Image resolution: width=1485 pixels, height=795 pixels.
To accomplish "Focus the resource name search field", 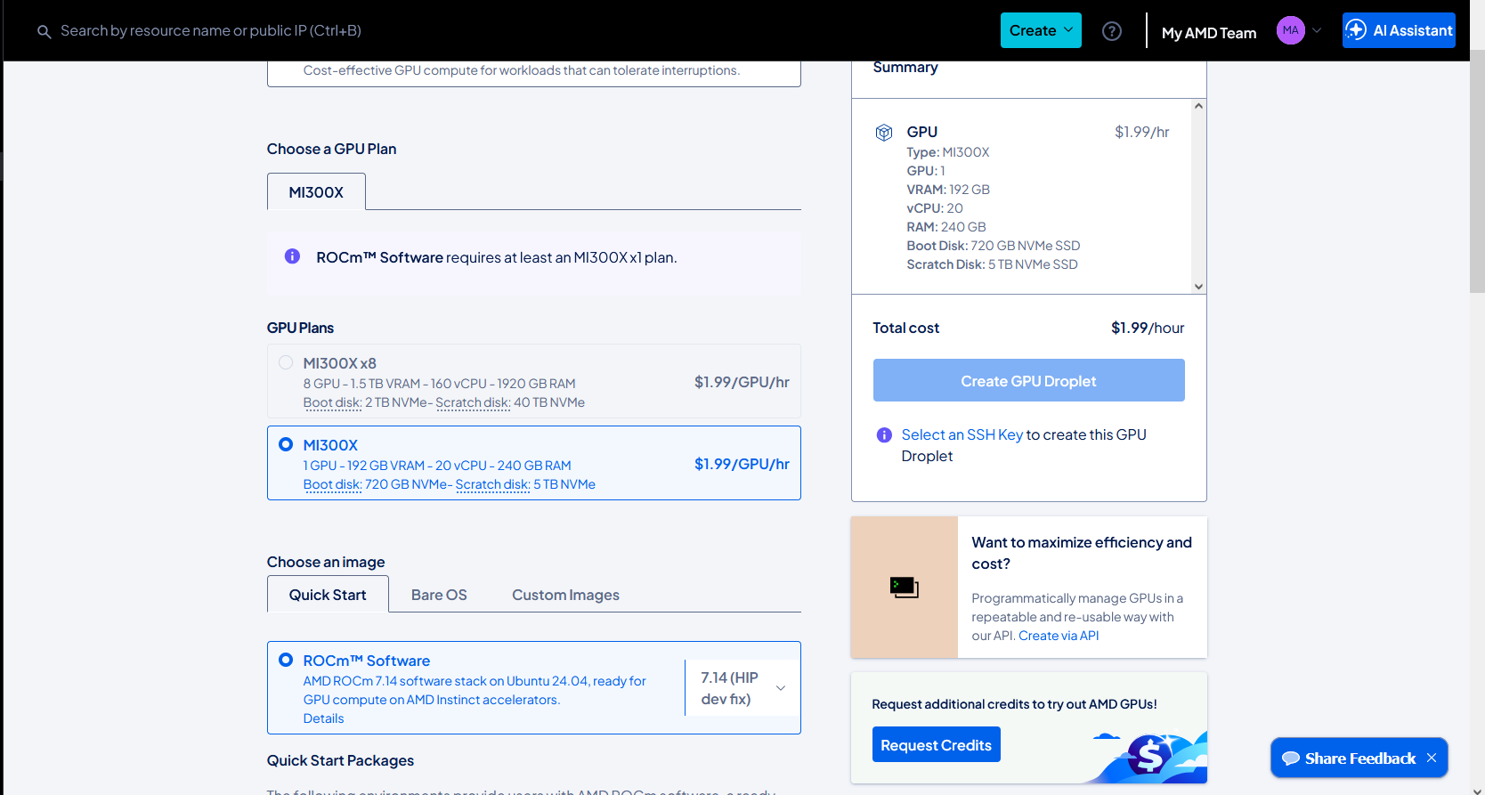I will (211, 30).
